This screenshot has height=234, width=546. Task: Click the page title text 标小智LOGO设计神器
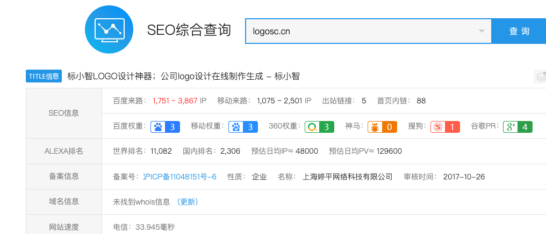[110, 77]
